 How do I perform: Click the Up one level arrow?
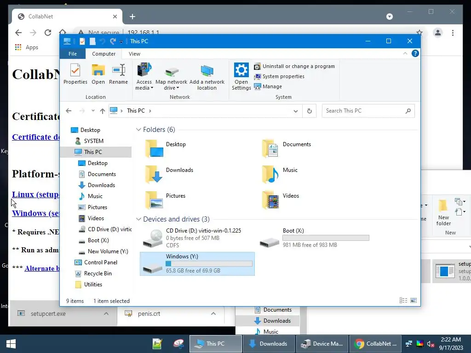click(x=103, y=111)
